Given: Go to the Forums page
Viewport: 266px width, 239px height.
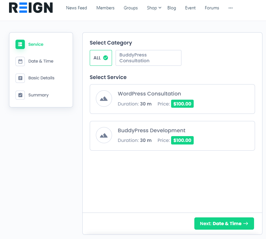Looking at the screenshot, I should click(x=212, y=8).
